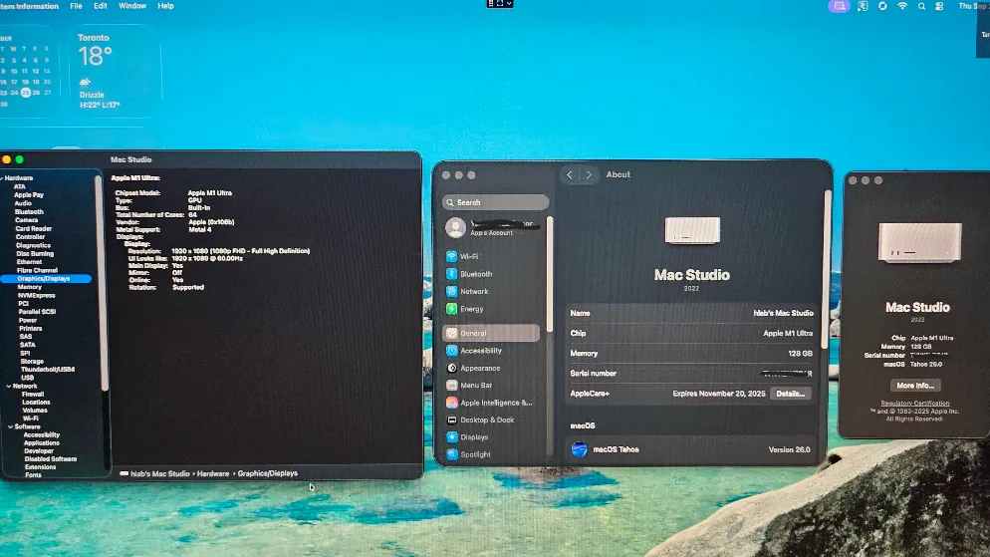Click the Mac Studio image in About pane
990x557 pixels.
click(x=692, y=230)
